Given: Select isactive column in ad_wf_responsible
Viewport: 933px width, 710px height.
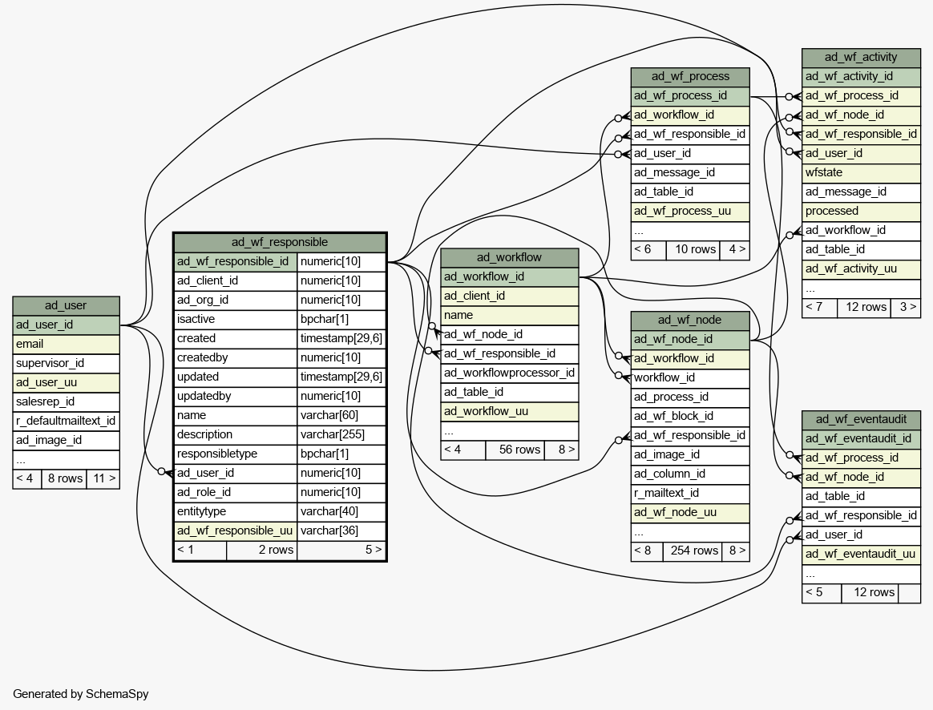Looking at the screenshot, I should pos(236,319).
